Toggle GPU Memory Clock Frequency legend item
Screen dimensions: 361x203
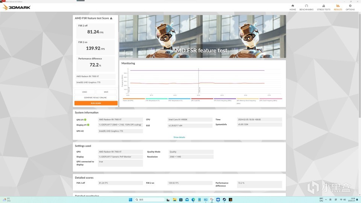tap(248, 101)
